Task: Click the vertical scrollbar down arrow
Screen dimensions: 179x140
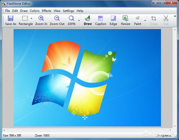Action: [x=175, y=126]
